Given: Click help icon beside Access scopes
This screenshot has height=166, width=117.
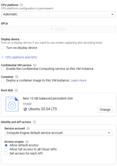Looking at the screenshot, I should [27, 142].
